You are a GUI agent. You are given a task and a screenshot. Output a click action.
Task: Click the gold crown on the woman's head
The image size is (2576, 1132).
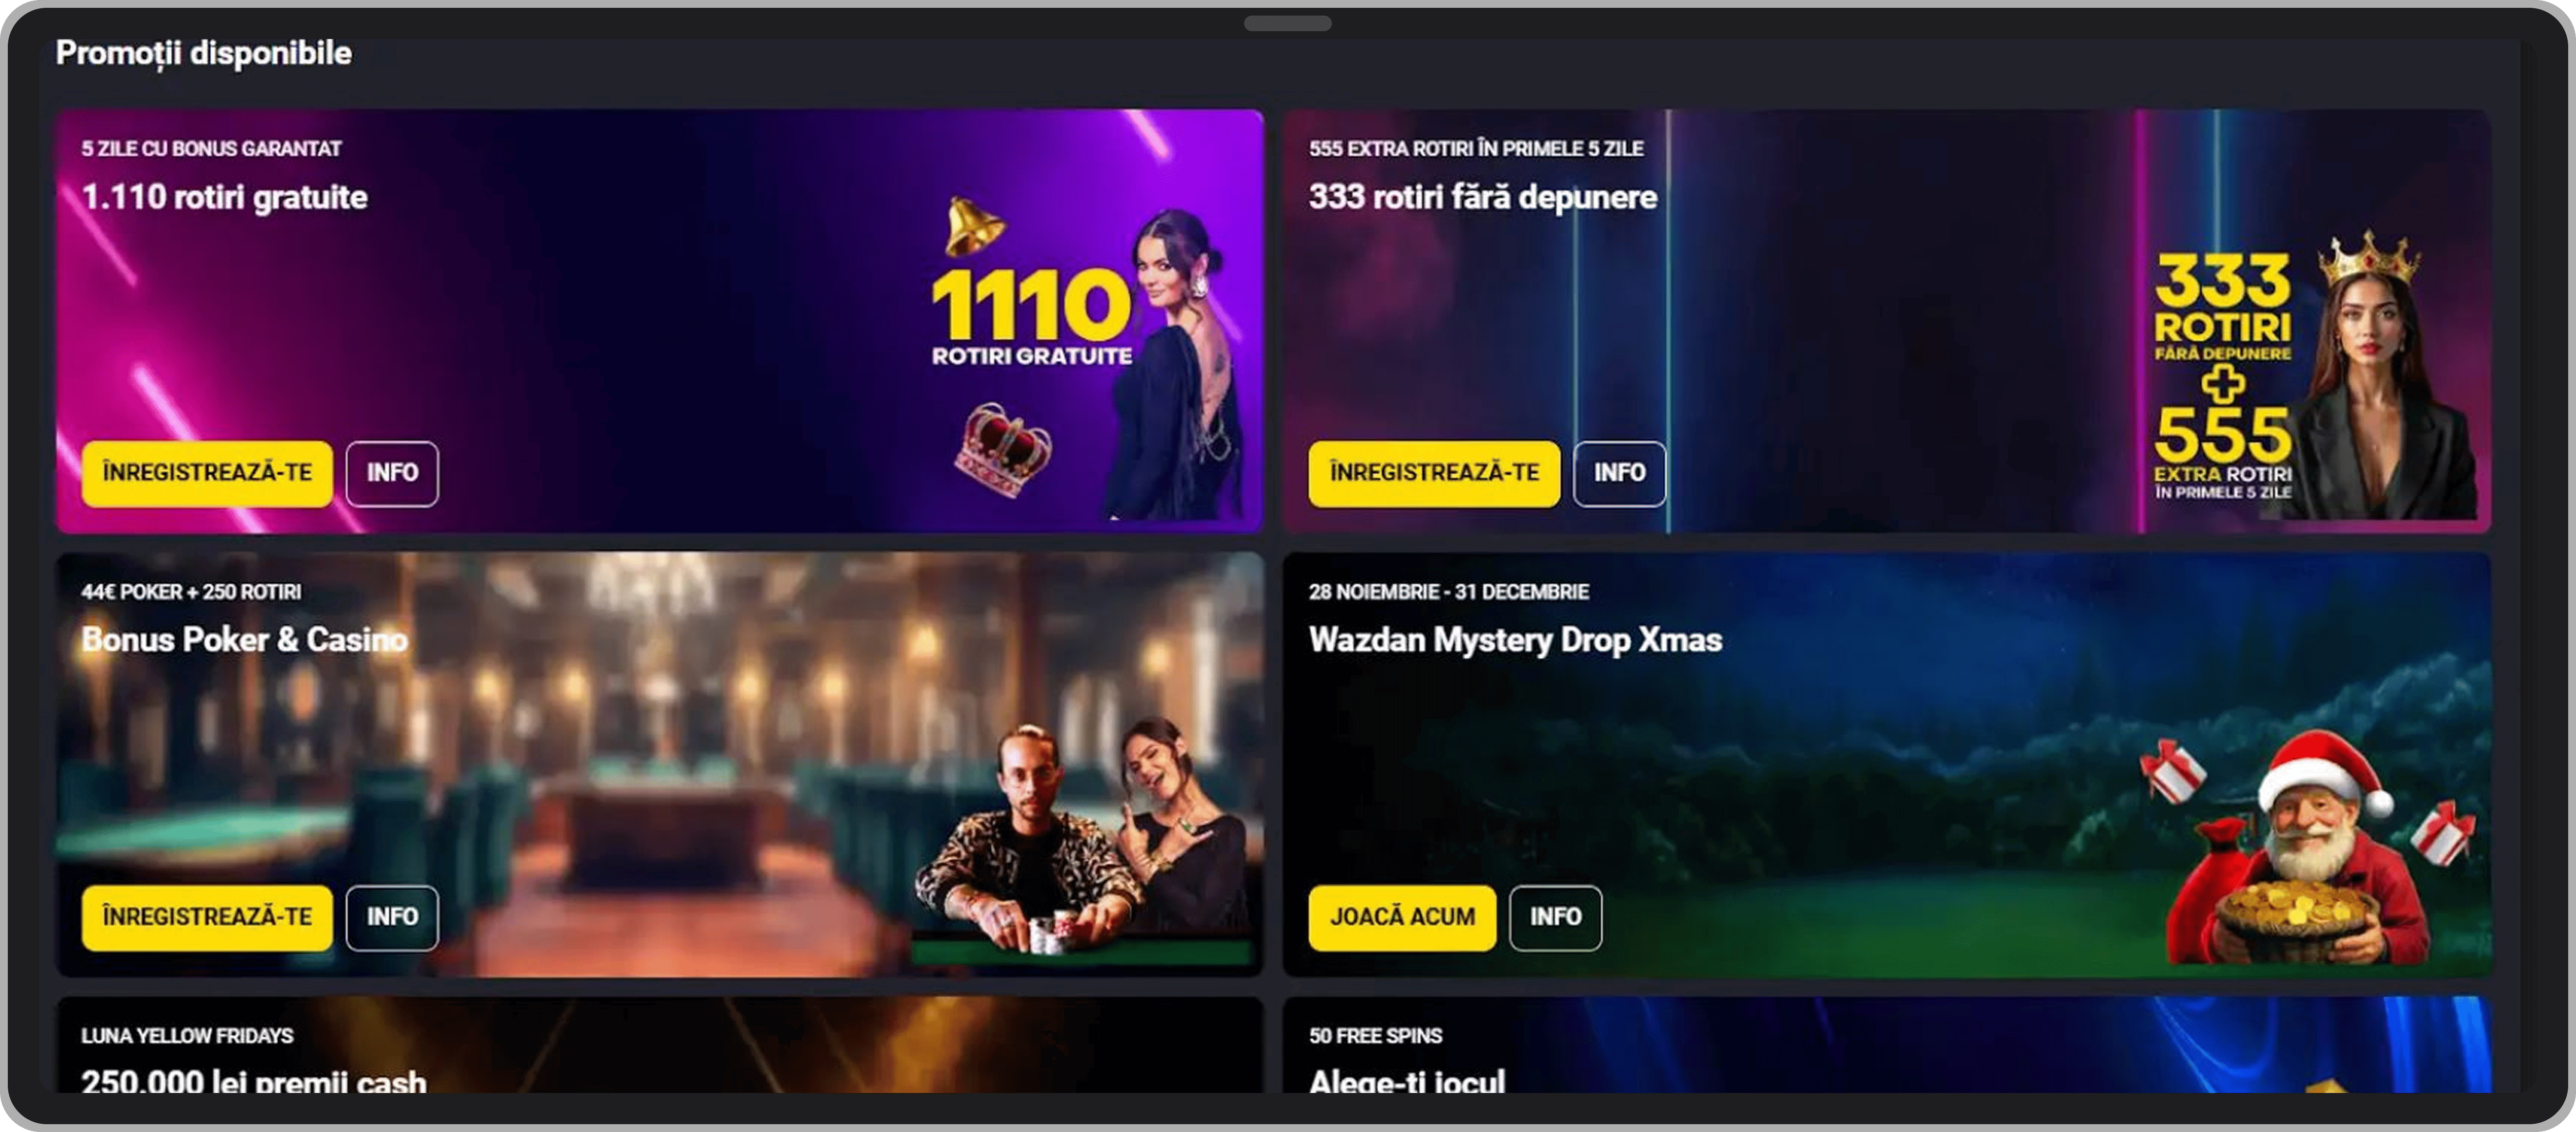pyautogui.click(x=2369, y=257)
